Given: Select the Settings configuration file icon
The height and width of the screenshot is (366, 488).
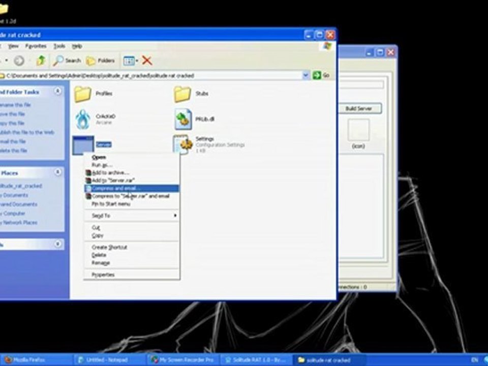Looking at the screenshot, I should [x=183, y=145].
